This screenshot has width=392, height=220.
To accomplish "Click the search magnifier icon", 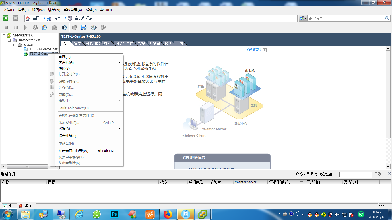I will point(387,18).
